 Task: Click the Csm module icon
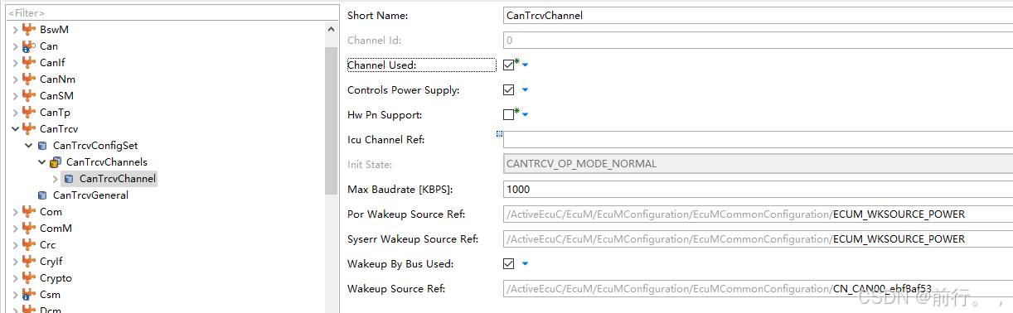click(x=29, y=295)
